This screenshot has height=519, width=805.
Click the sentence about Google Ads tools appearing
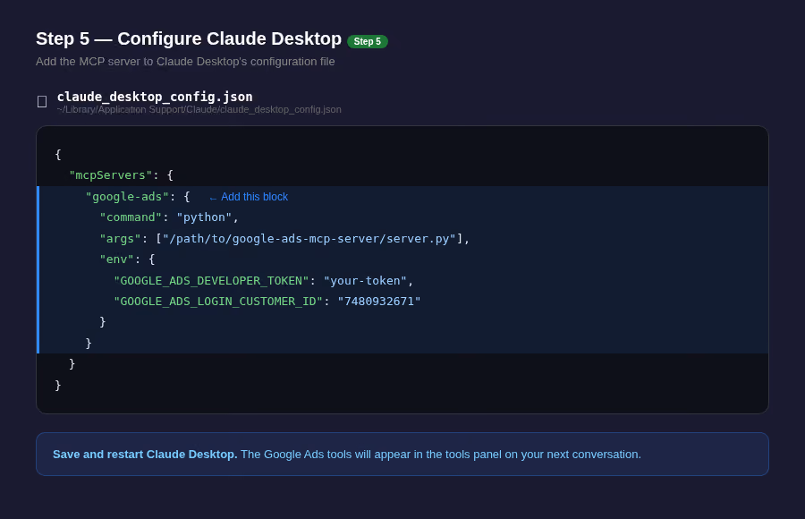[441, 455]
